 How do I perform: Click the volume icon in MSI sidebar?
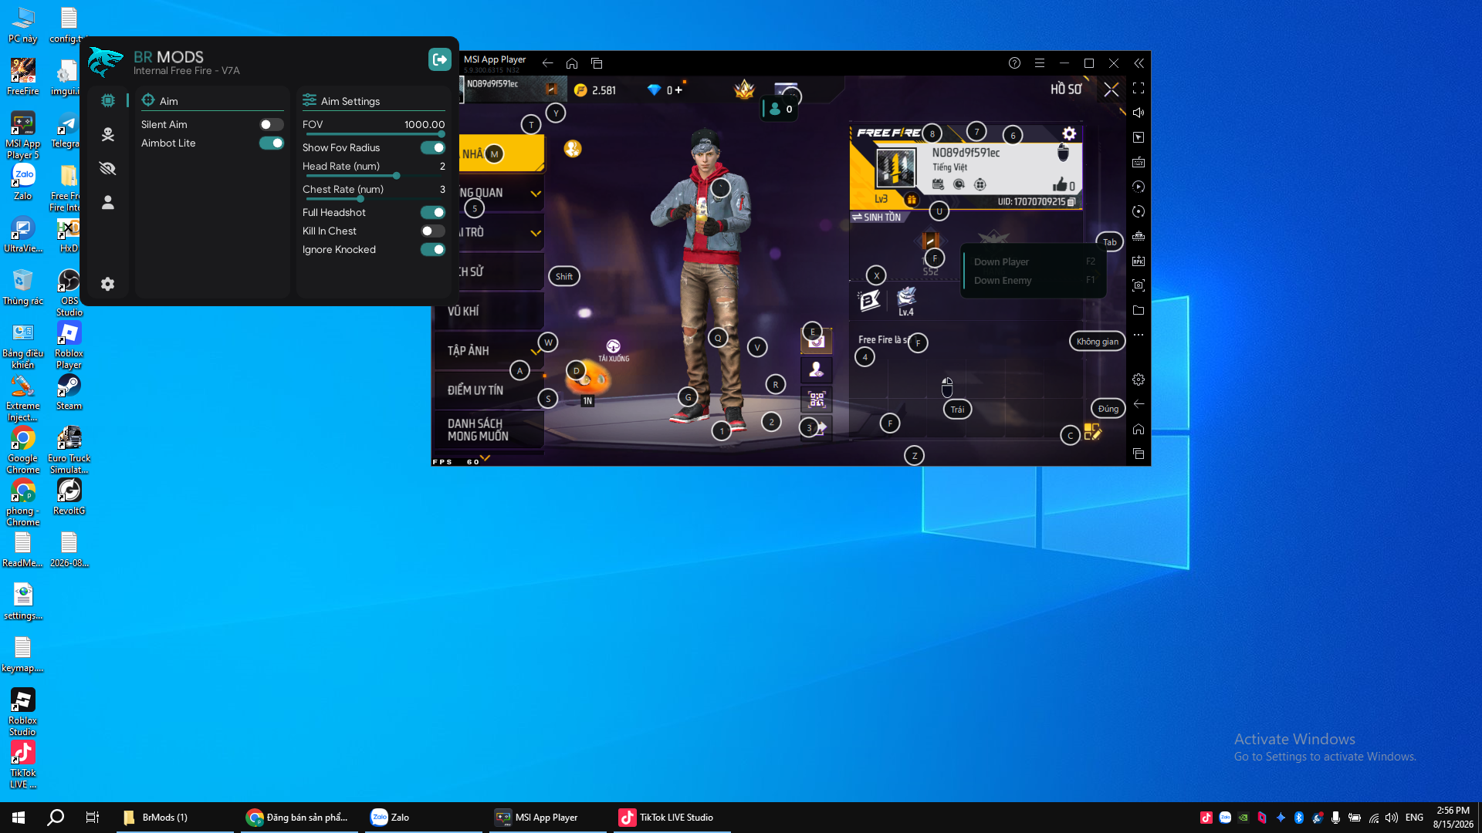pos(1139,113)
